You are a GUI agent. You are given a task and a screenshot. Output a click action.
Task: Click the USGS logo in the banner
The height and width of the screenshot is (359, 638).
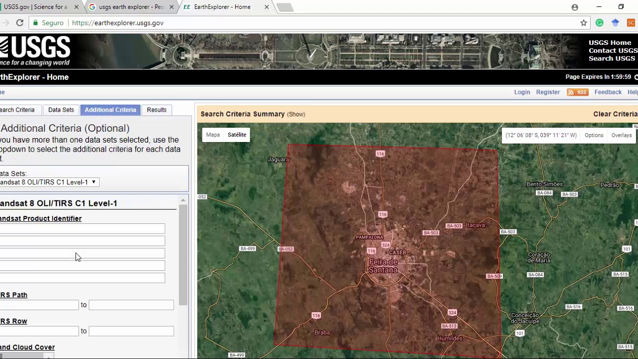click(35, 51)
